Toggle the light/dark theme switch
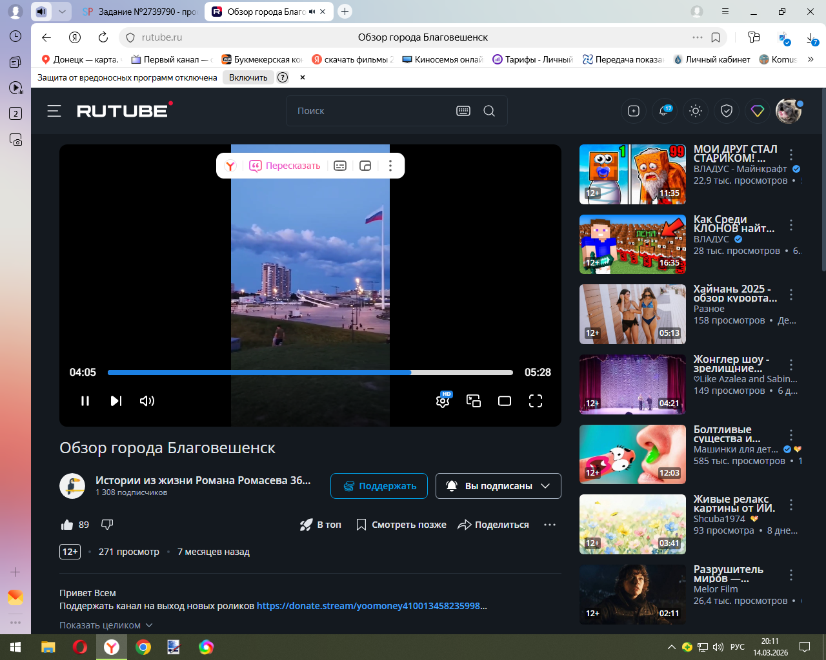Screen dimensions: 826x660 pyautogui.click(x=696, y=112)
